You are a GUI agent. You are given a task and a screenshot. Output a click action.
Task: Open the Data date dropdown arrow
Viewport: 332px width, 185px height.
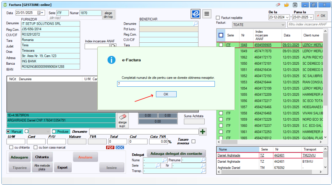tap(42, 13)
